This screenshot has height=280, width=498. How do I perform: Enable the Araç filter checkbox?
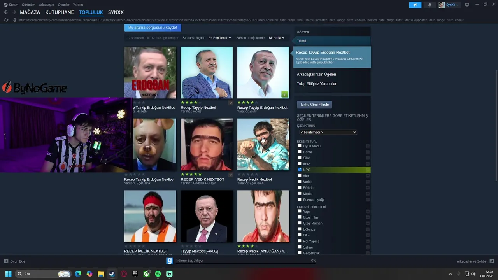[x=300, y=164]
